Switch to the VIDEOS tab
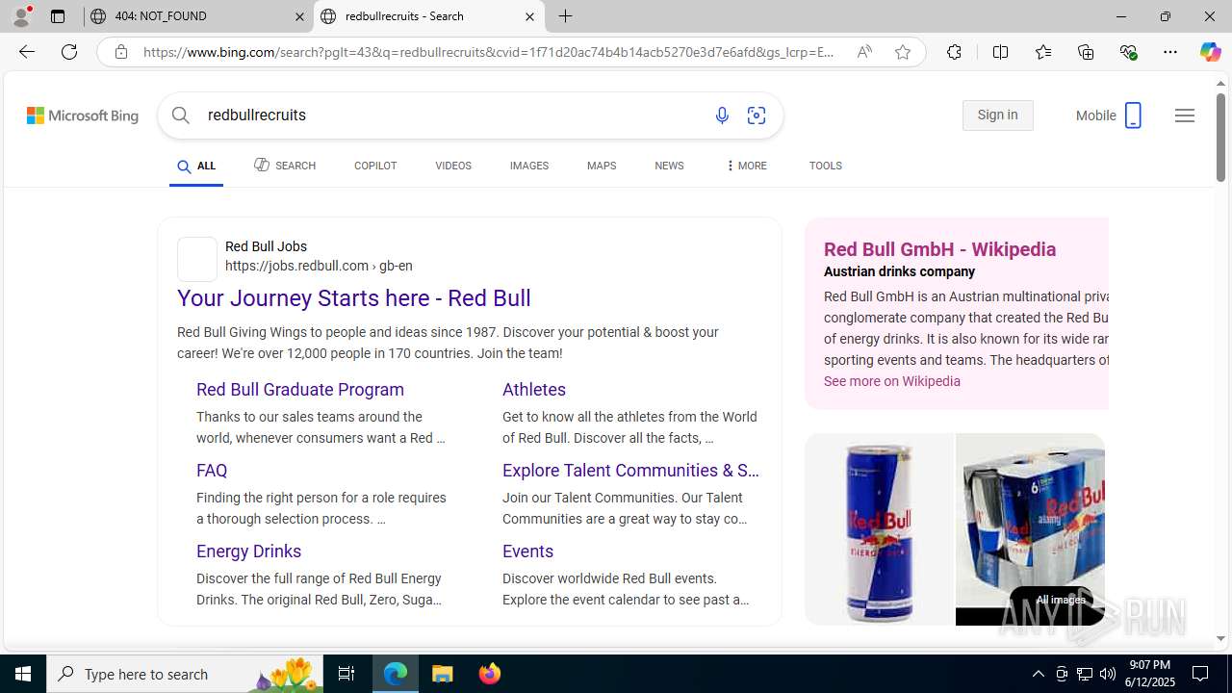1232x693 pixels. point(453,166)
